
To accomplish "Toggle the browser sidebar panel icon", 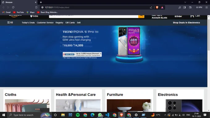I will pos(184,7).
